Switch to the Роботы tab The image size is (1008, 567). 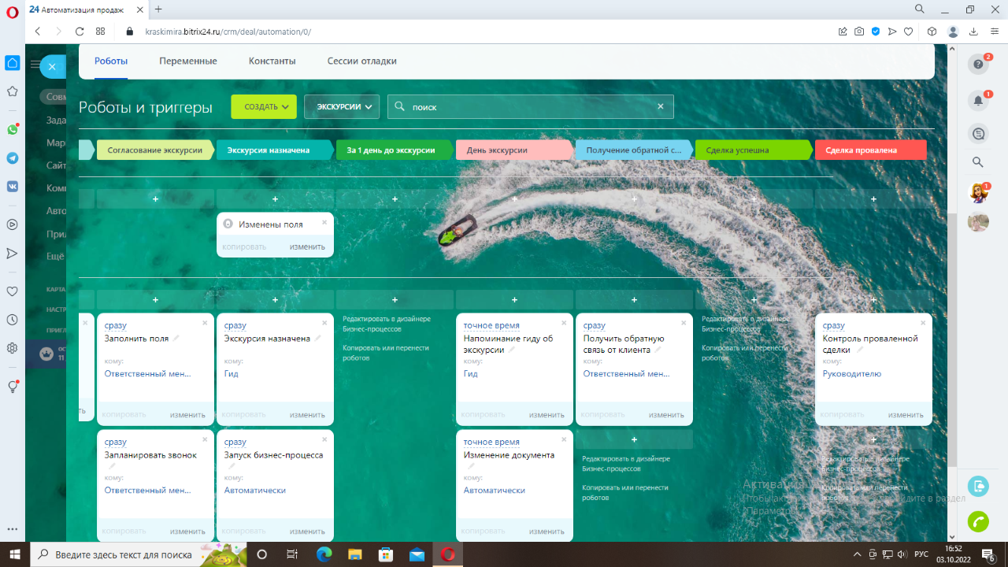point(111,61)
